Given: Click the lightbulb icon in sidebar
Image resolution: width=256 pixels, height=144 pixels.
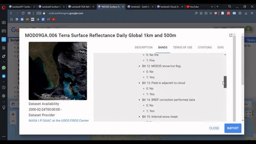Looking at the screenshot, I should point(4,108).
